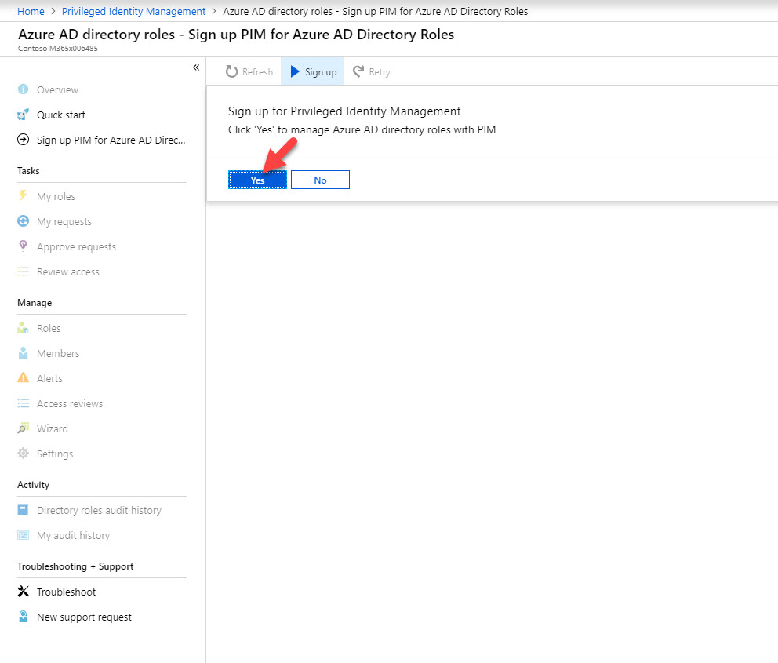Click the Alerts warning triangle icon
The height and width of the screenshot is (663, 778).
click(x=23, y=377)
